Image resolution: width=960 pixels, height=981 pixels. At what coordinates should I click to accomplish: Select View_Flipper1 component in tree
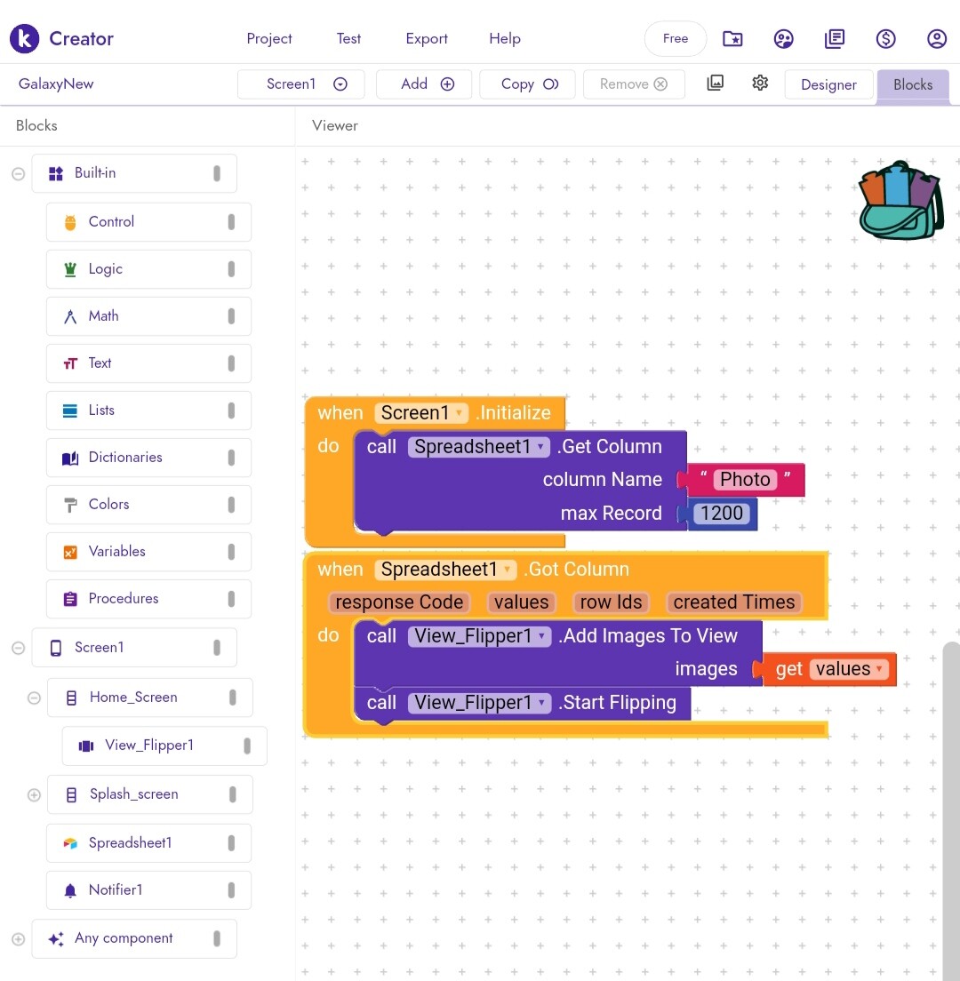pyautogui.click(x=164, y=746)
